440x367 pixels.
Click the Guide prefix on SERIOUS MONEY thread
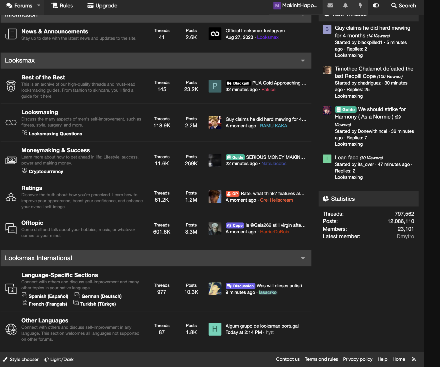coord(235,157)
